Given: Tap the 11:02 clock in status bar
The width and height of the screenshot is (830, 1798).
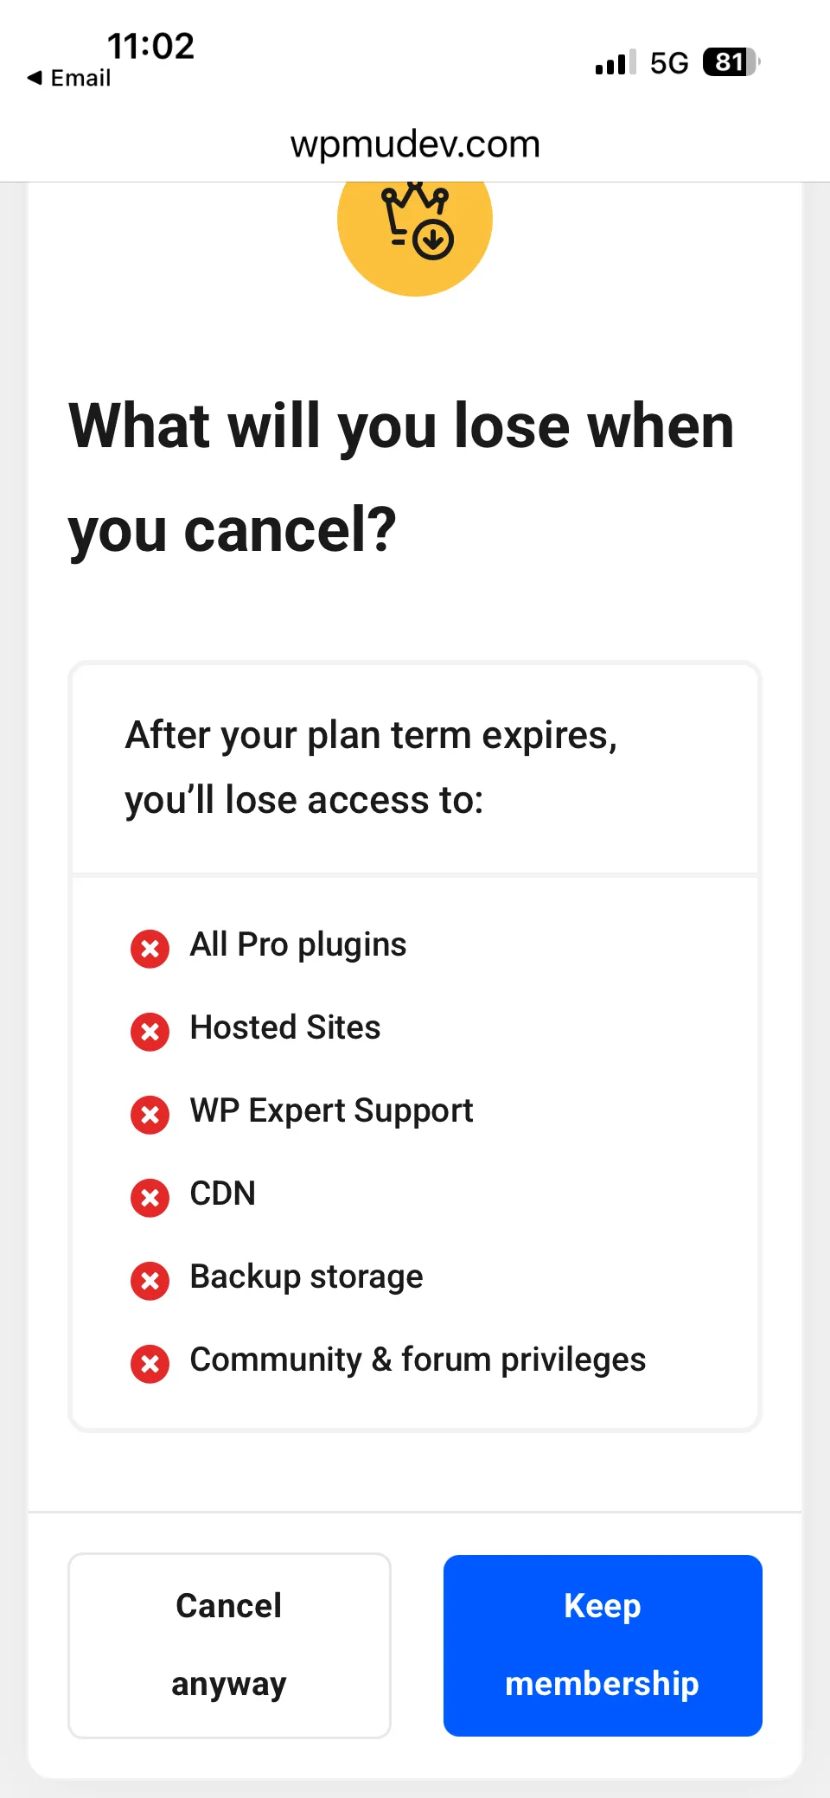Looking at the screenshot, I should pos(150,46).
